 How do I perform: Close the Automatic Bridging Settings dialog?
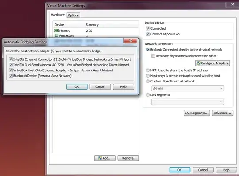pyautogui.click(x=130, y=41)
